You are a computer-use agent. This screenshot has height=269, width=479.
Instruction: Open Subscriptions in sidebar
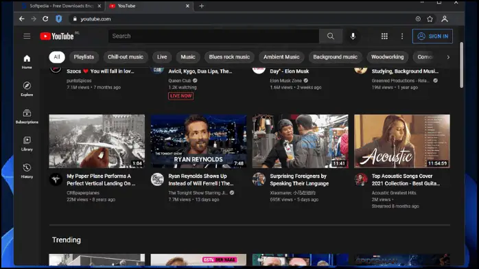tap(27, 117)
